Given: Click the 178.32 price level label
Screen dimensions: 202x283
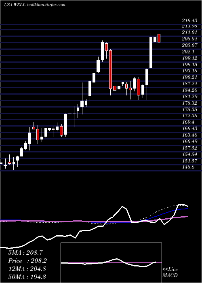Looking at the screenshot, I should tap(189, 103).
